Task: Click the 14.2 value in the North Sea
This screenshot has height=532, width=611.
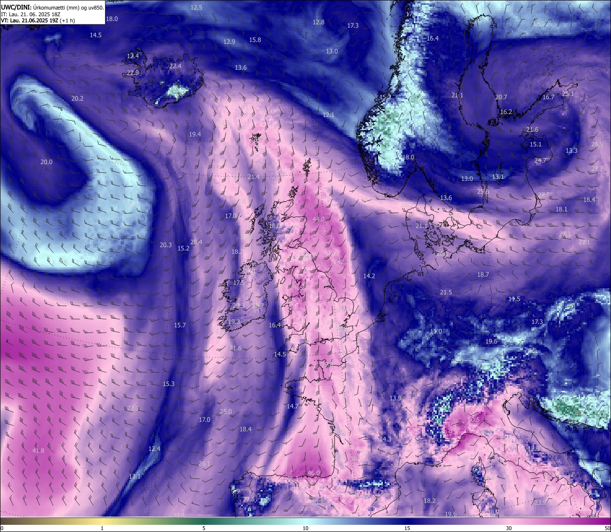Action: point(369,276)
